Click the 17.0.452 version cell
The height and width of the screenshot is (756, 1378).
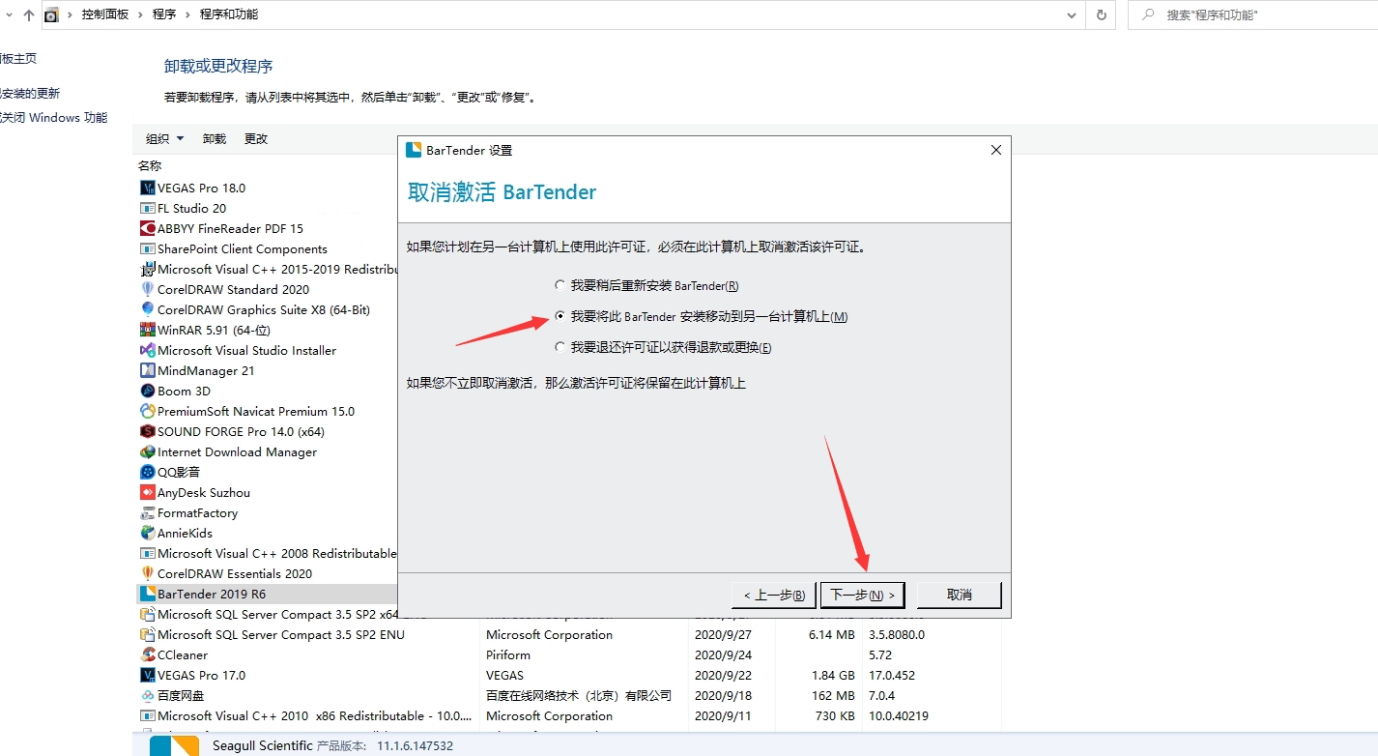point(893,675)
